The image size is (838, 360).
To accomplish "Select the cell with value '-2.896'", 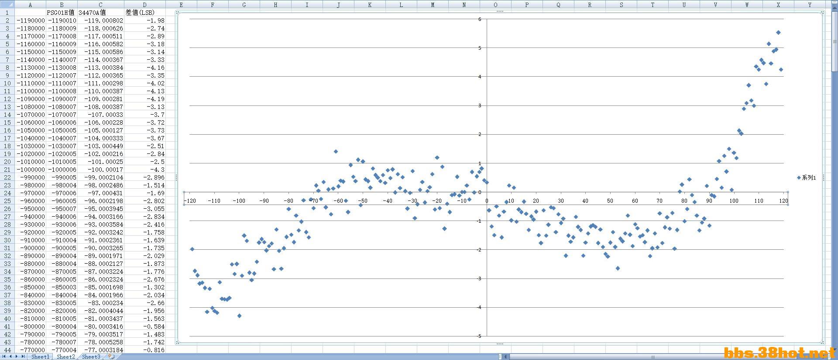I will (x=145, y=177).
